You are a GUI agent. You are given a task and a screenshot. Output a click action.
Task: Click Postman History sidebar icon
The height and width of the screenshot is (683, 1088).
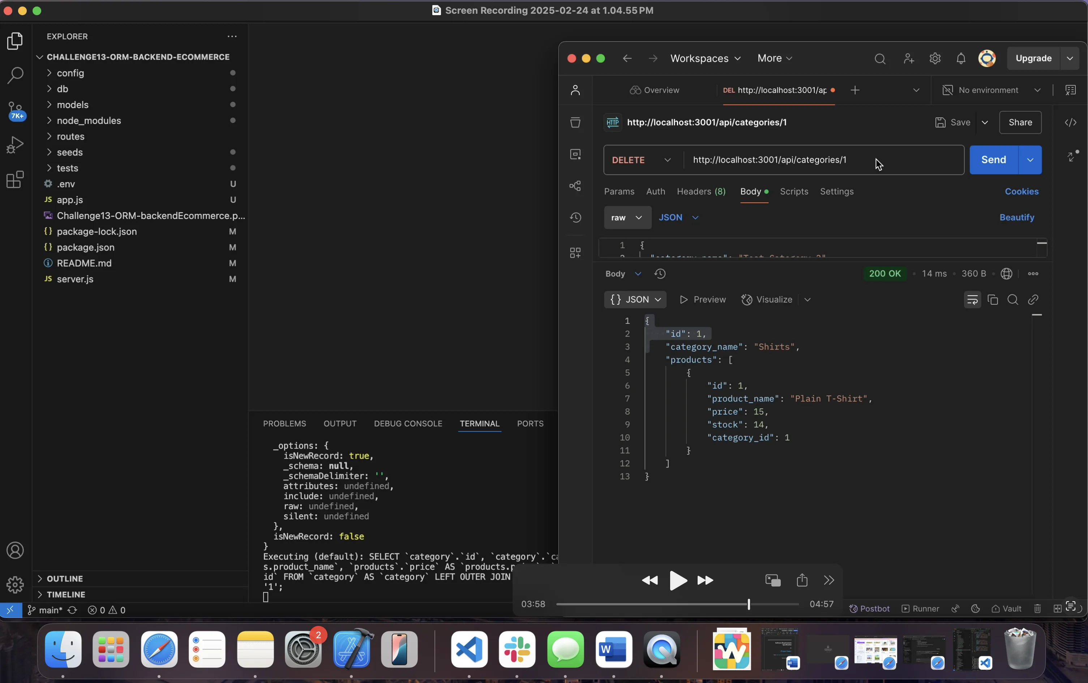[x=575, y=218]
